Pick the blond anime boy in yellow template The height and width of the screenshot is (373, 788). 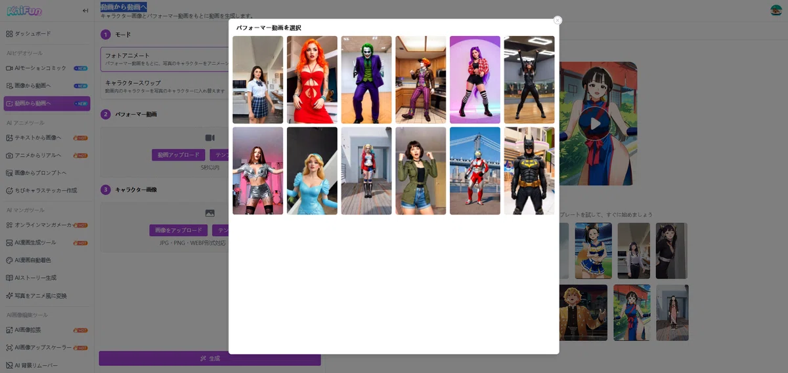(x=583, y=312)
